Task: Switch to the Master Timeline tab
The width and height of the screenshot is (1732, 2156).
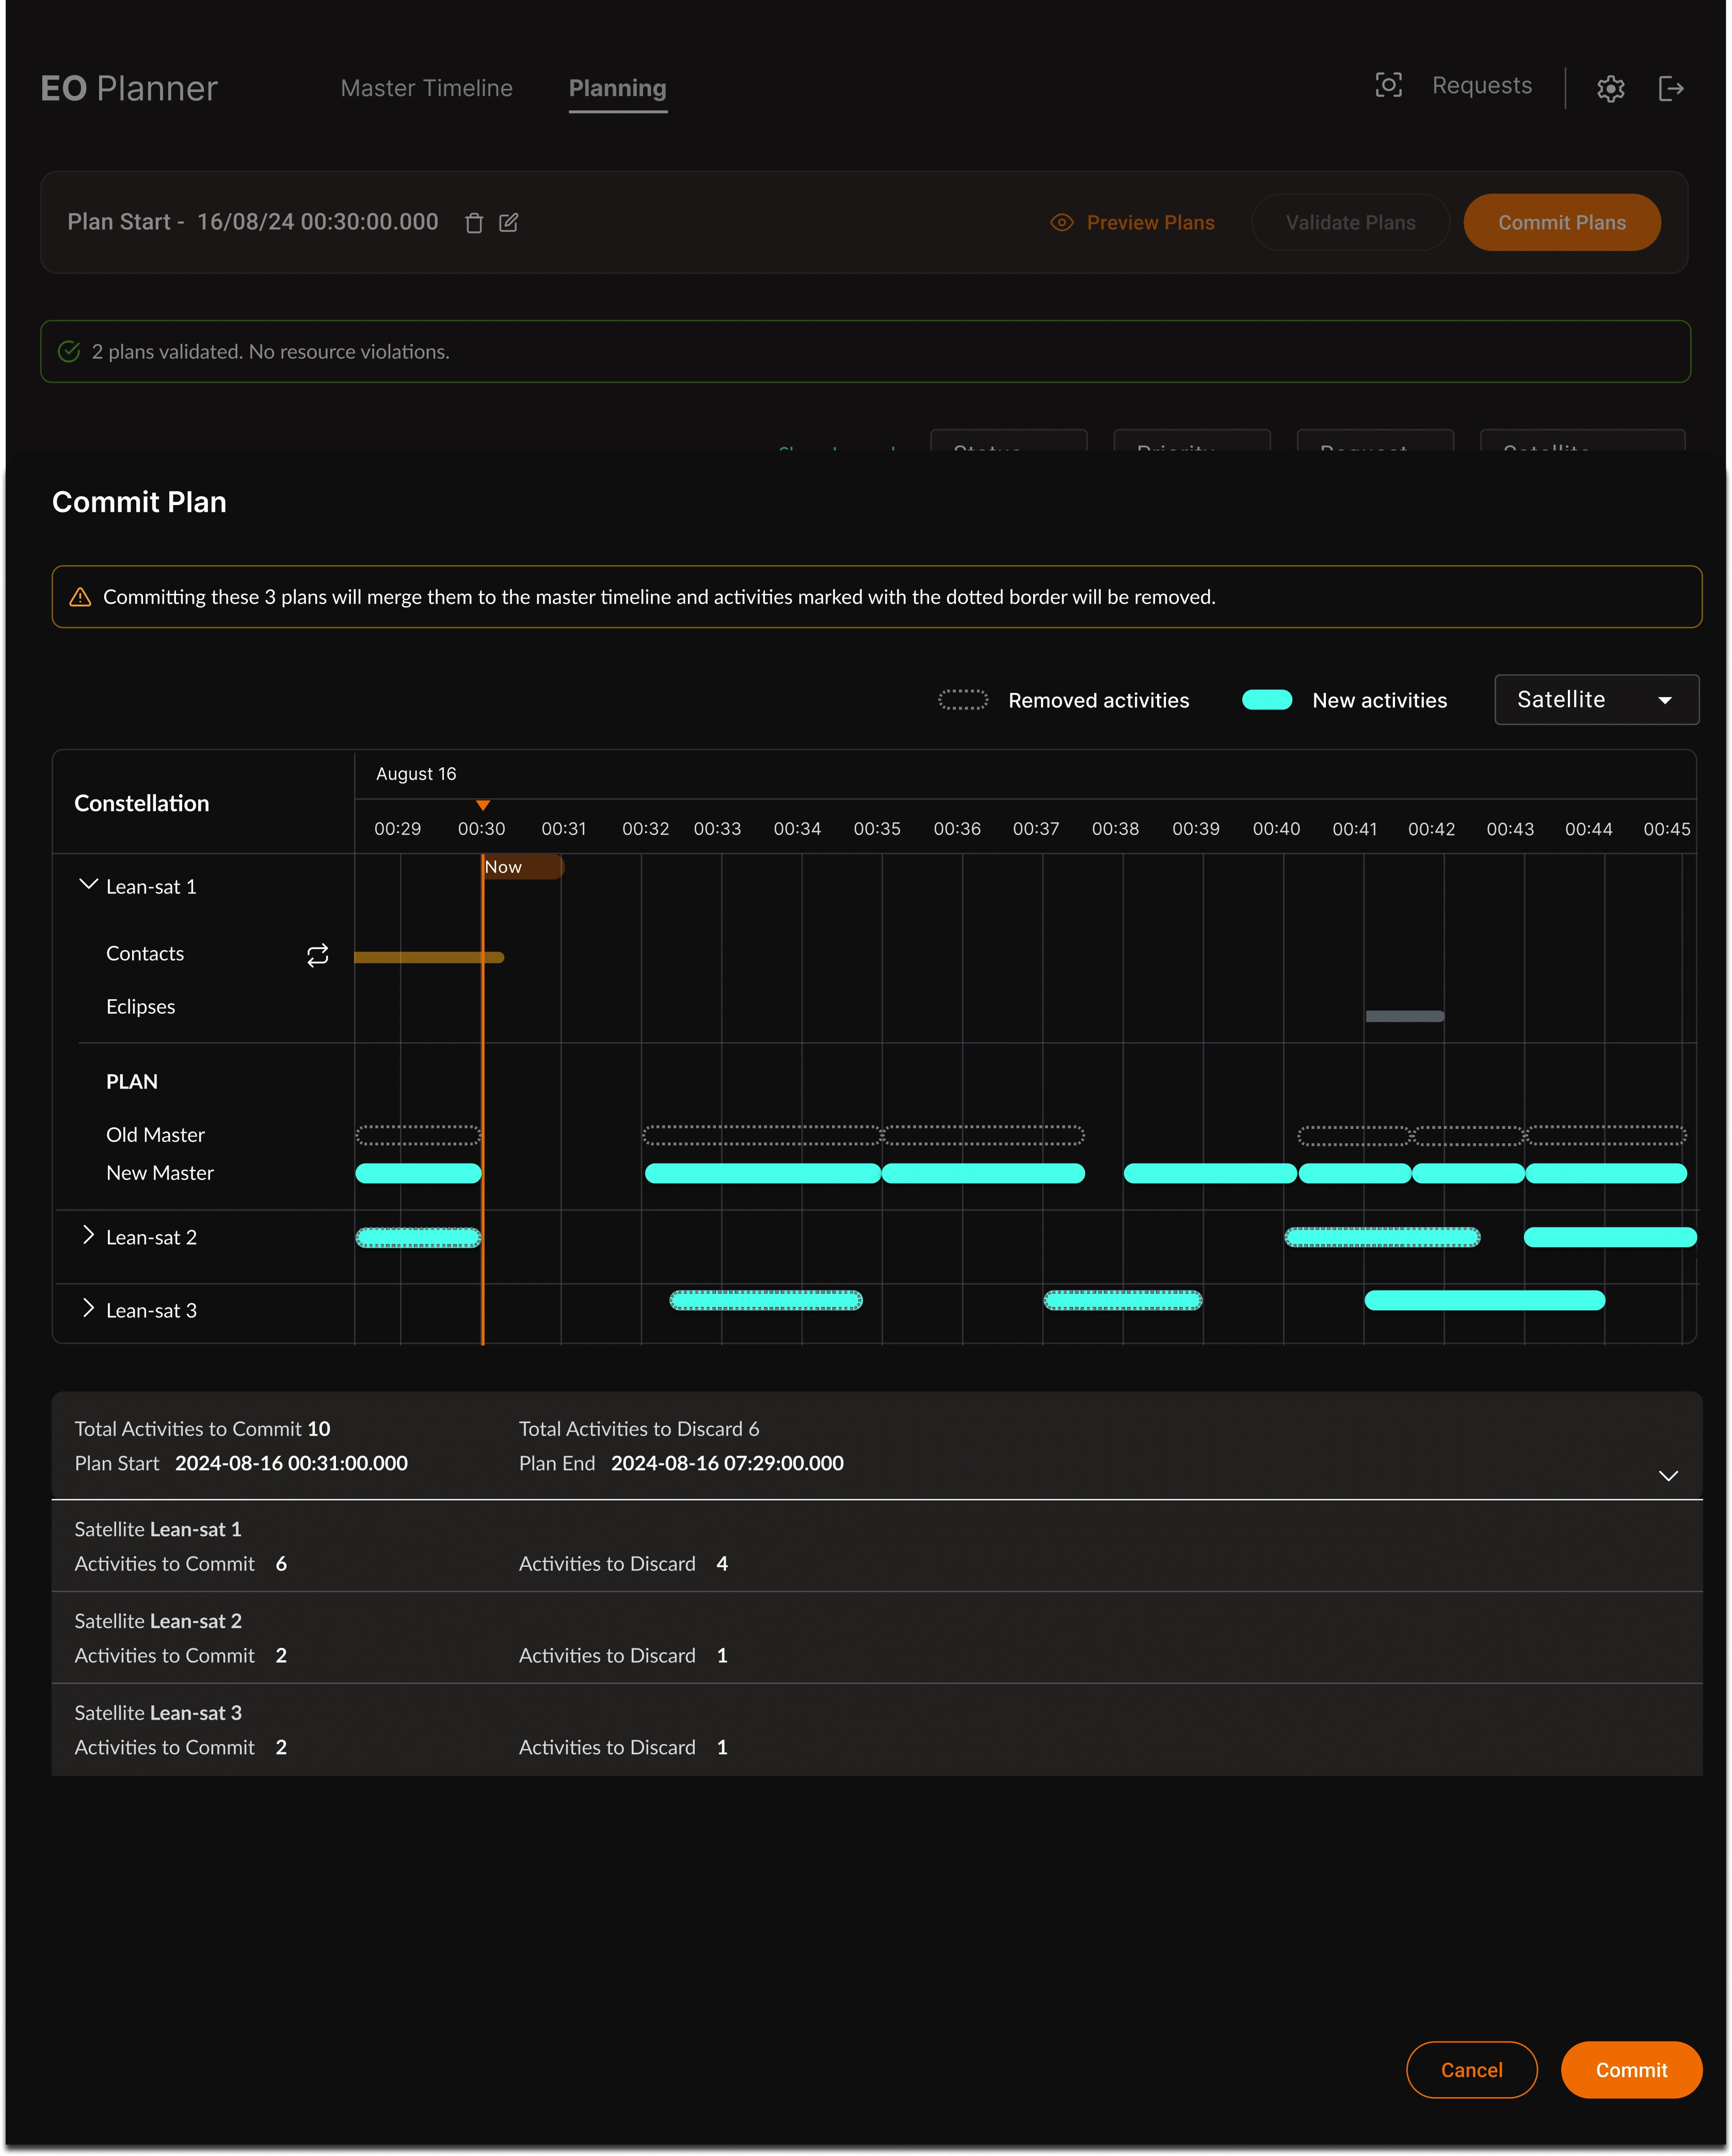Action: [427, 88]
